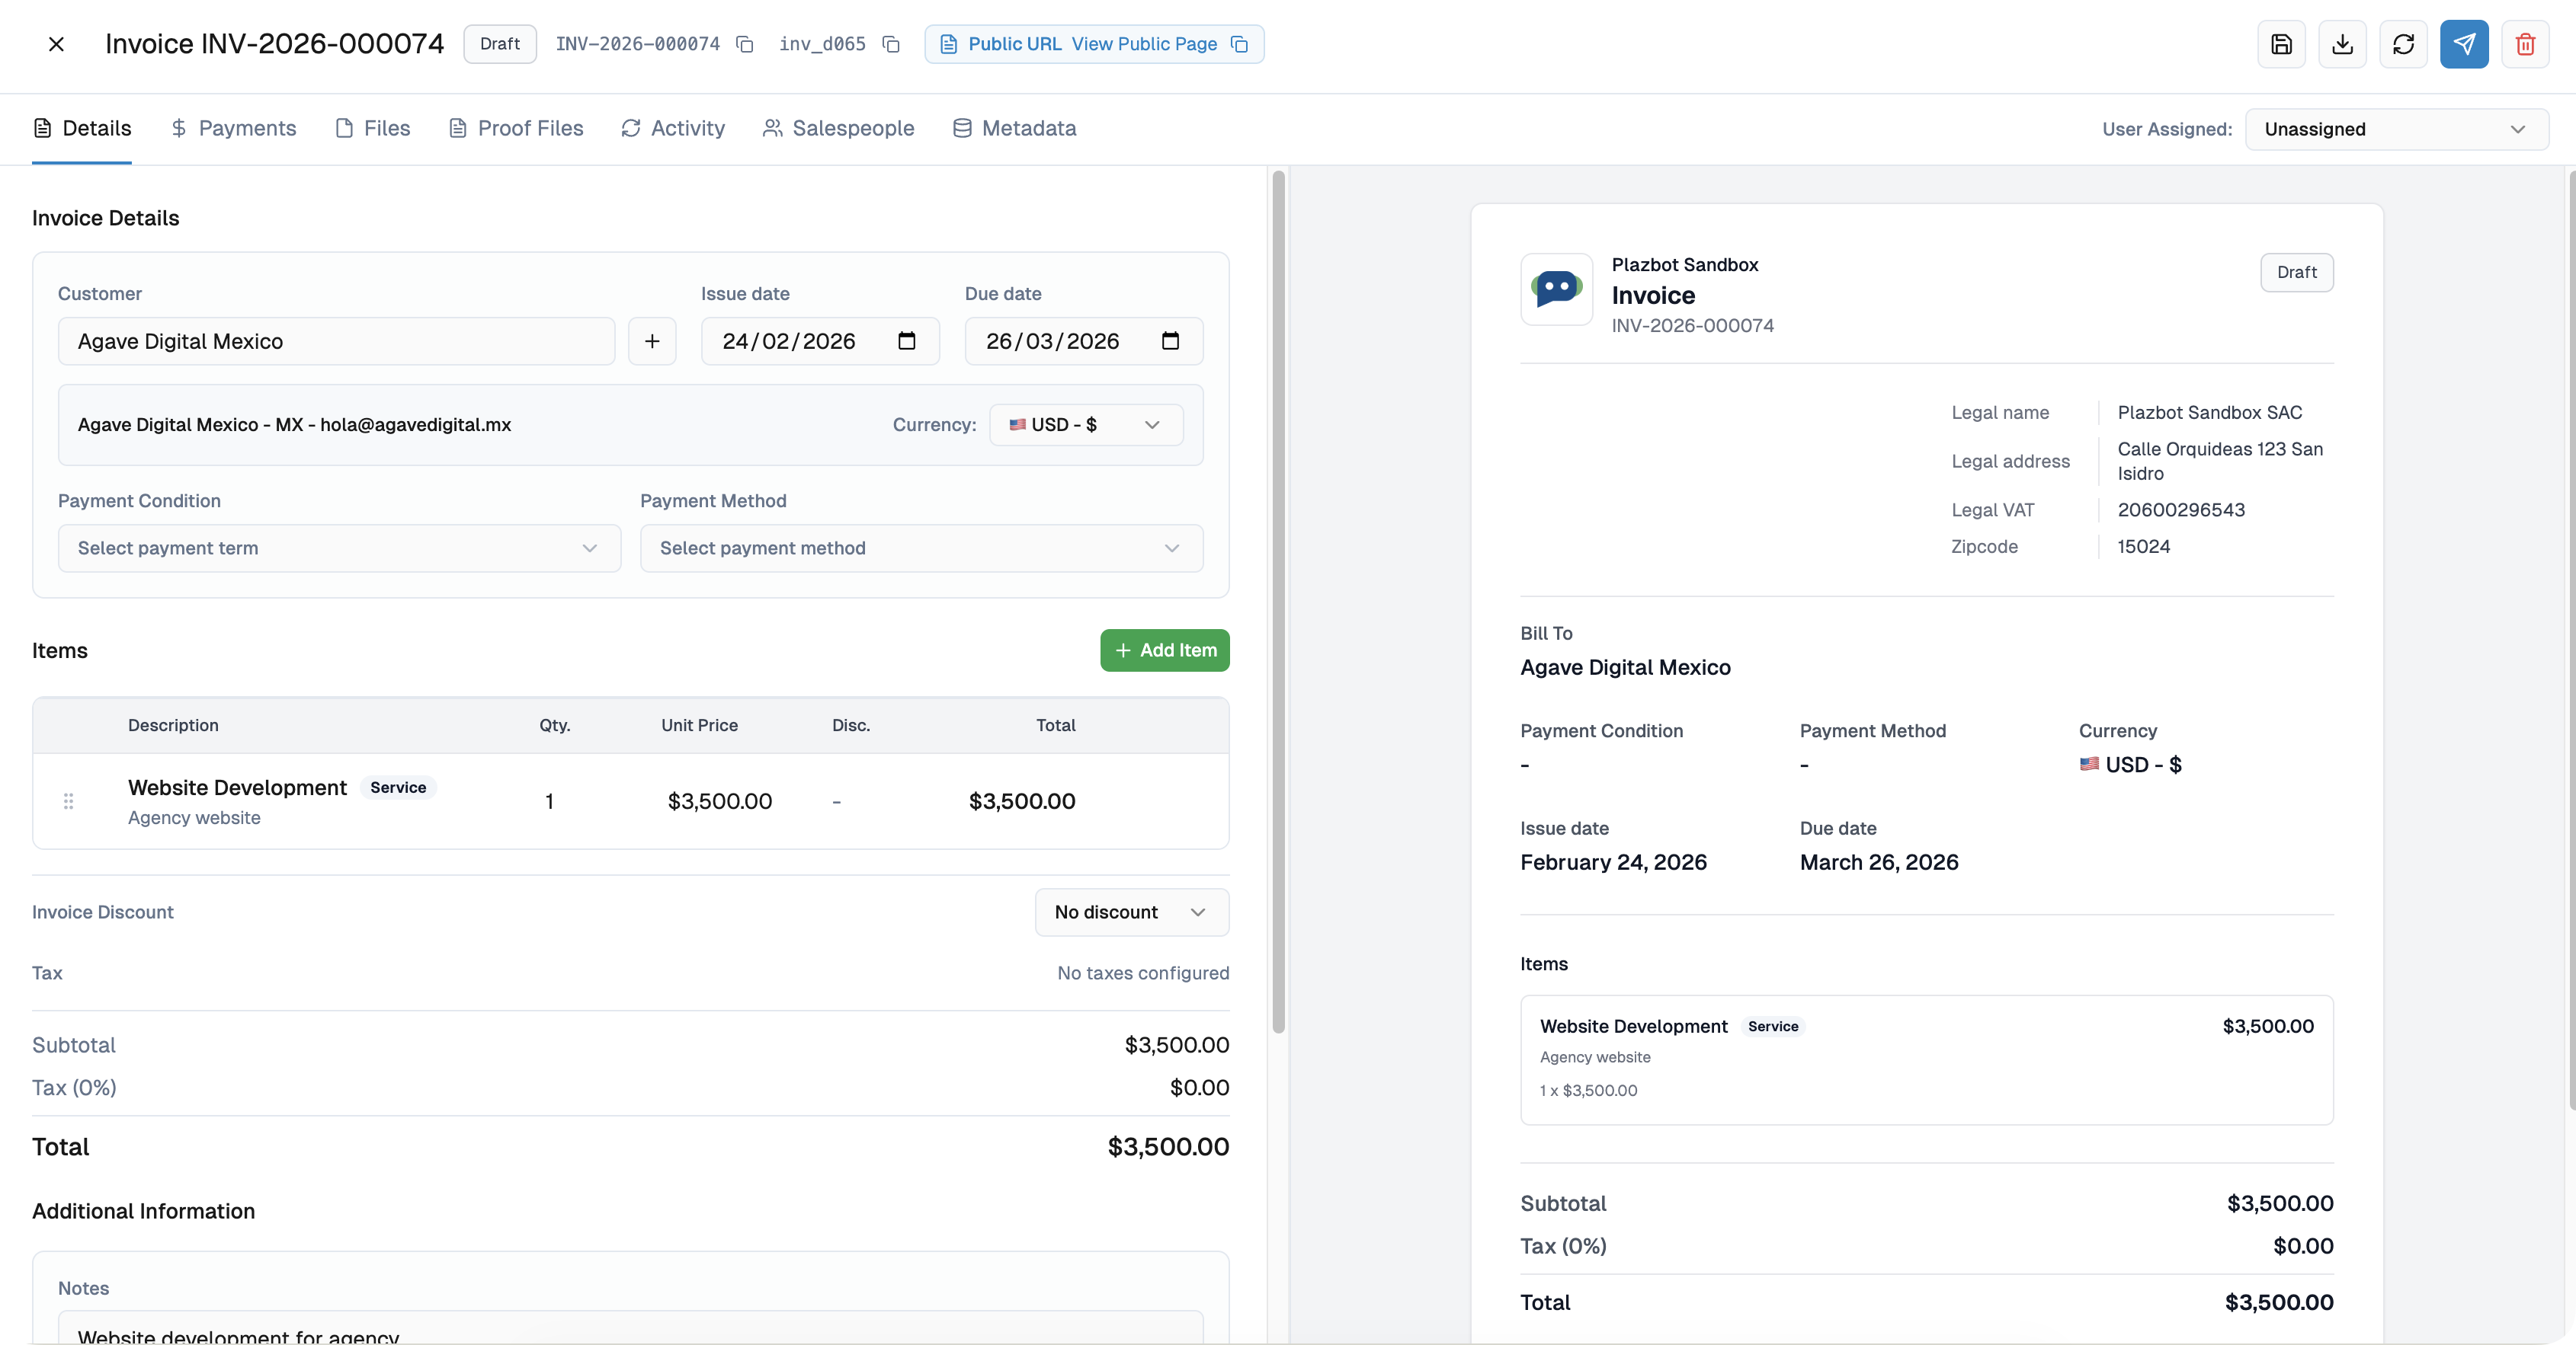Image resolution: width=2576 pixels, height=1345 pixels.
Task: Copy the Public URL link
Action: point(1240,45)
